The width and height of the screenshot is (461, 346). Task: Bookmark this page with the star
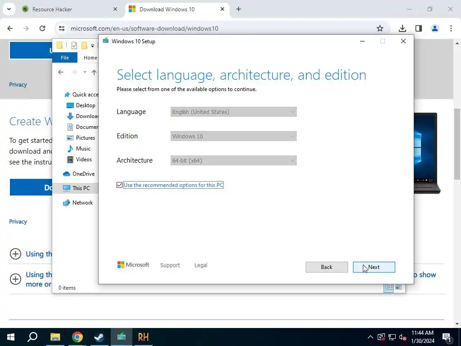coord(380,28)
